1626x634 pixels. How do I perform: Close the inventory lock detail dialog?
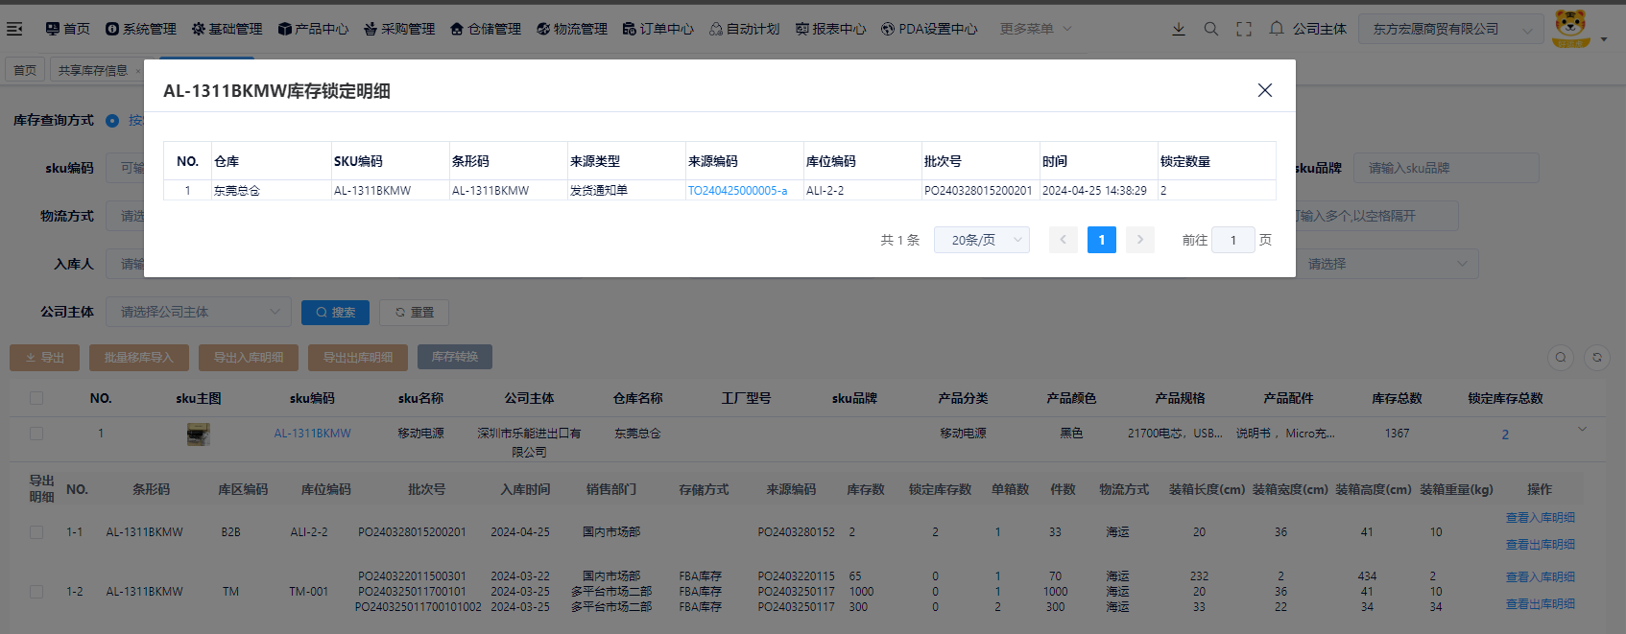tap(1265, 90)
